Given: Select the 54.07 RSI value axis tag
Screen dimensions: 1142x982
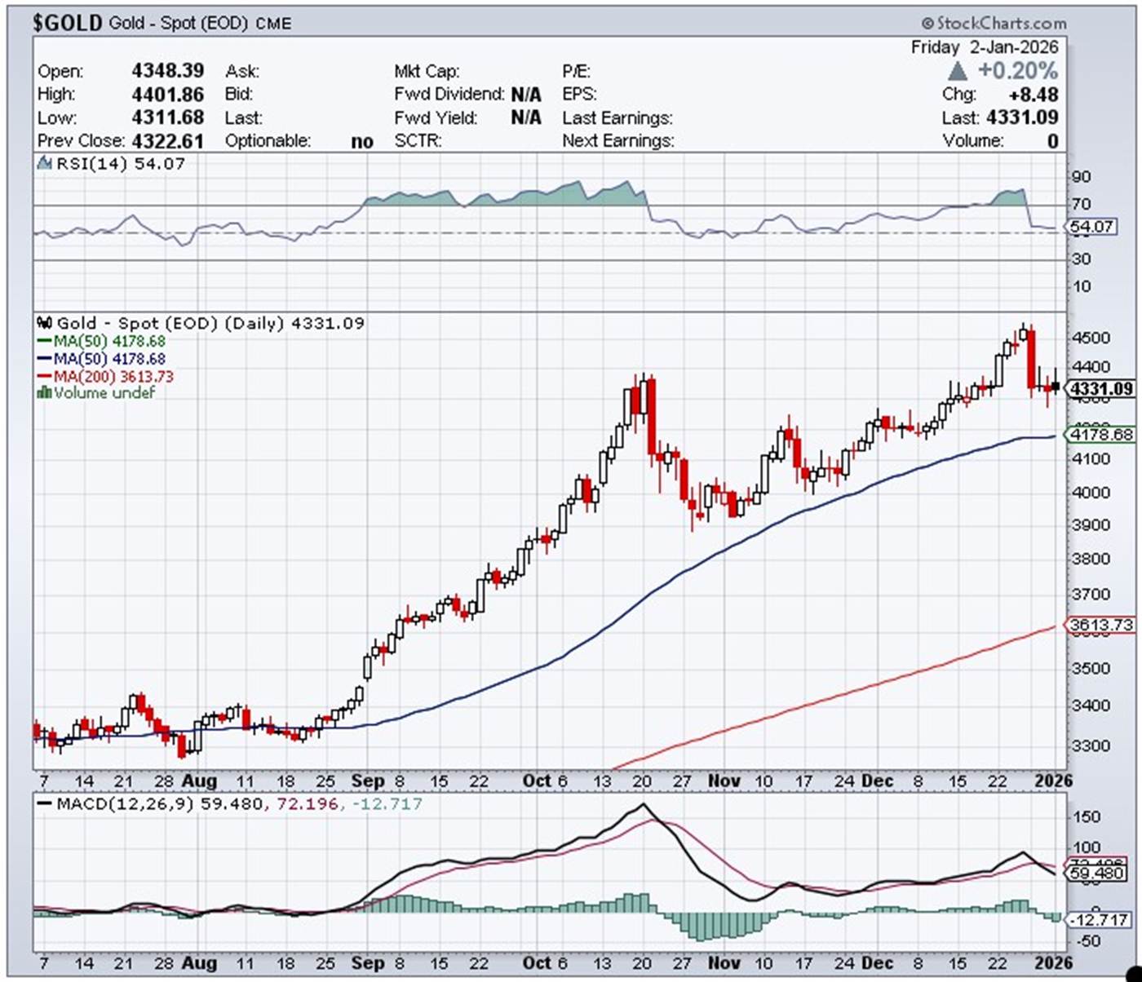Looking at the screenshot, I should click(x=1092, y=227).
